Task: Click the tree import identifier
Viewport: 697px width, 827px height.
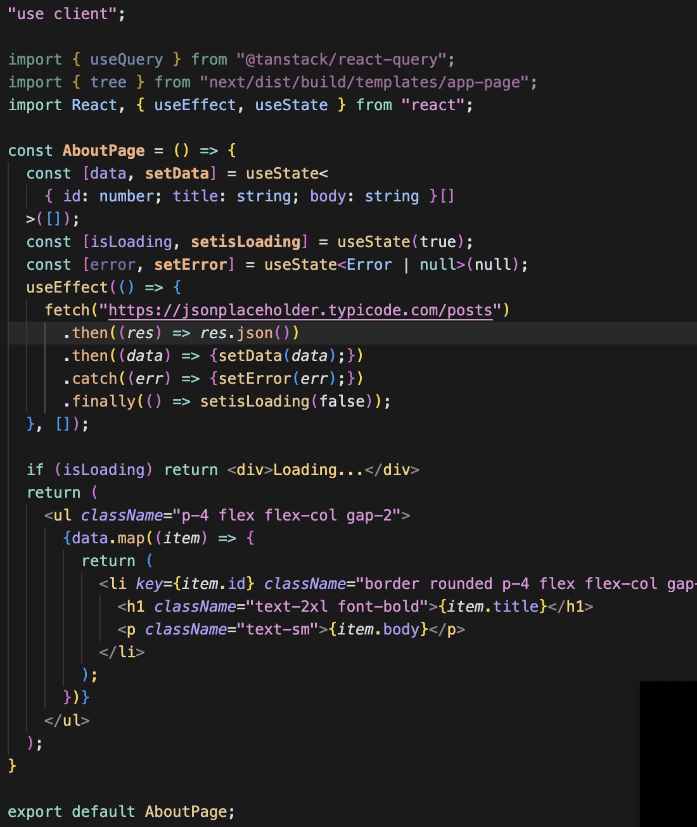Action: pyautogui.click(x=108, y=82)
